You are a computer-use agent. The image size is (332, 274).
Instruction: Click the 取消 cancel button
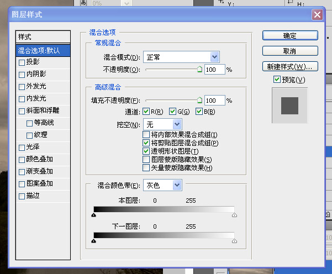tap(290, 51)
